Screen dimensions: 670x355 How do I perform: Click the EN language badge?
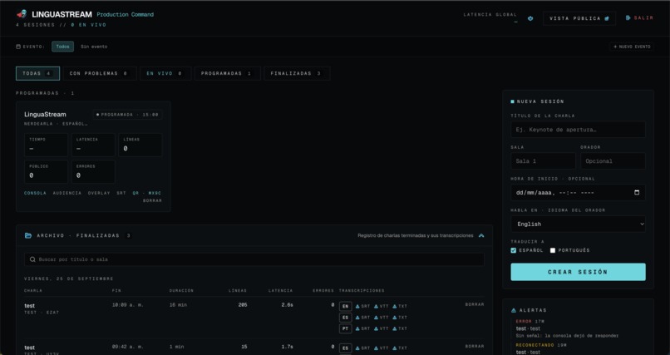(x=345, y=306)
